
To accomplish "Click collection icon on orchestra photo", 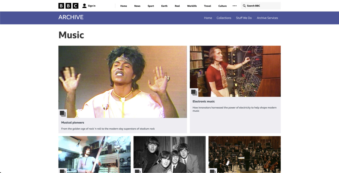I will coord(212,171).
